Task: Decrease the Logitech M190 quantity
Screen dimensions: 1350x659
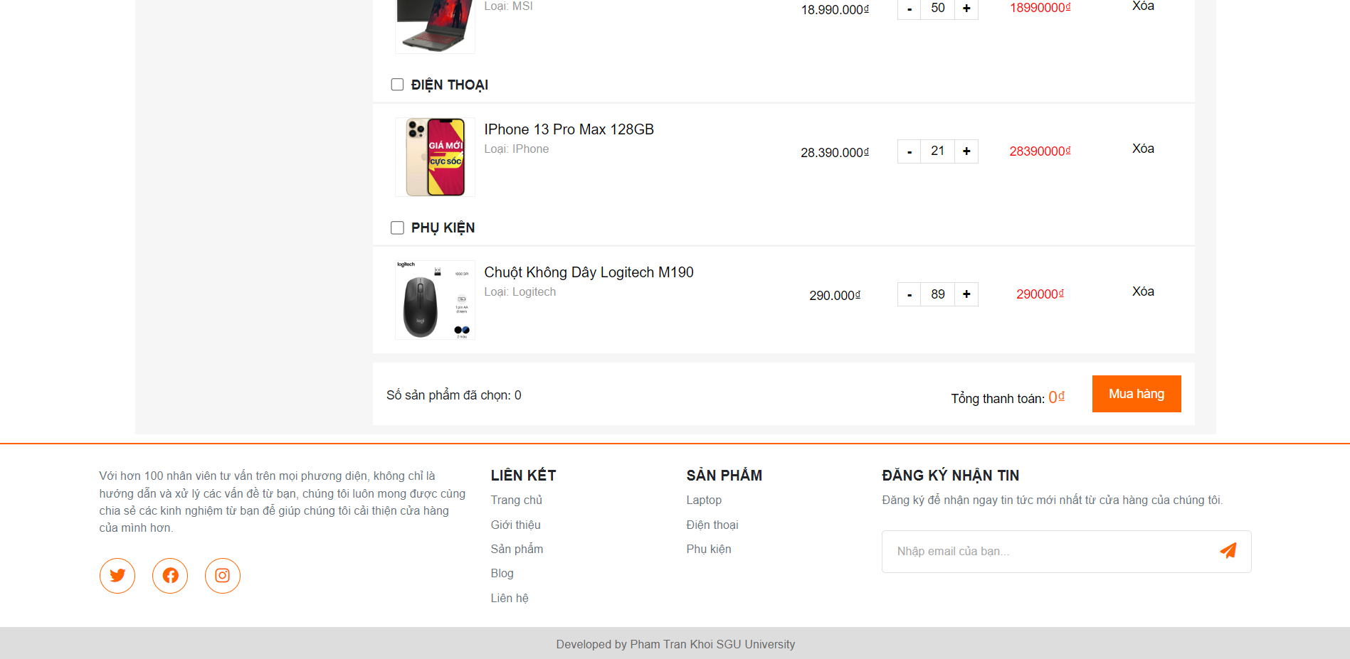Action: [909, 294]
